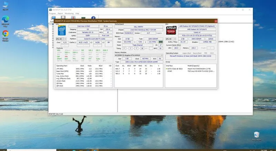The width and height of the screenshot is (276, 151).
Task: Click the memory chip toolbar icon
Action: tap(83, 18)
